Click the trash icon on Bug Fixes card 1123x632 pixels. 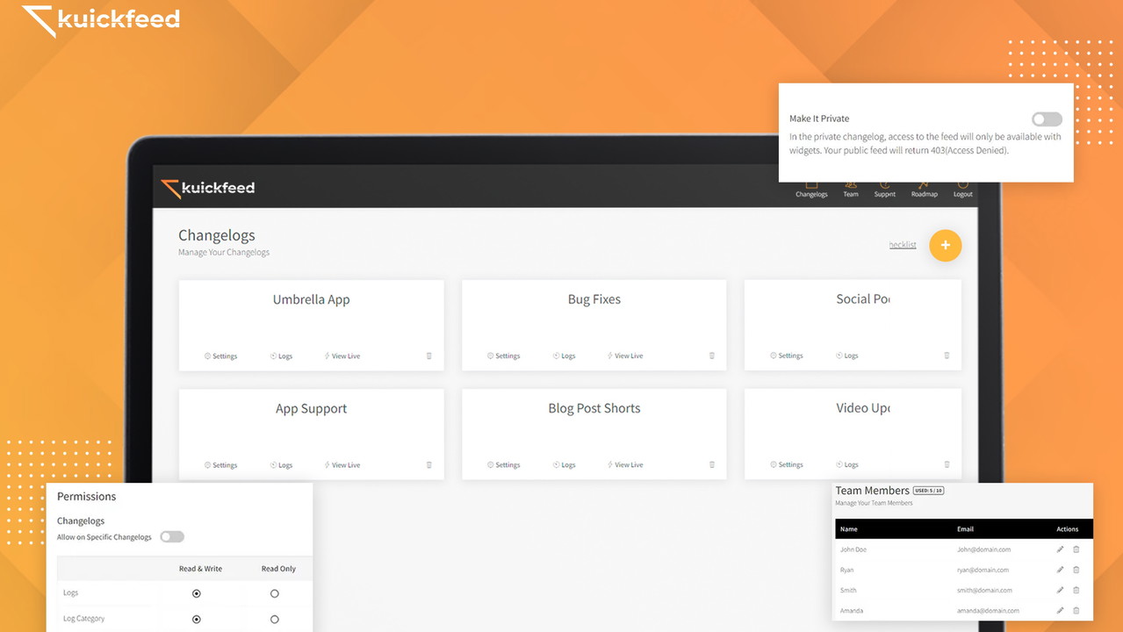(712, 355)
